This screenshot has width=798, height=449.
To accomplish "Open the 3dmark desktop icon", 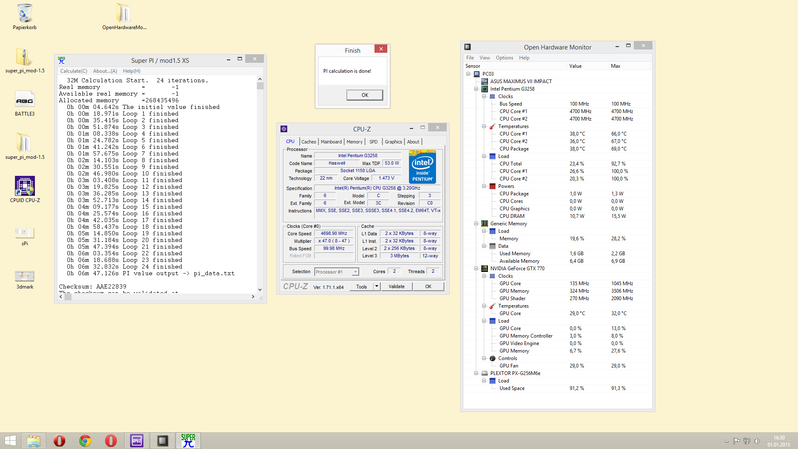I will (x=25, y=276).
